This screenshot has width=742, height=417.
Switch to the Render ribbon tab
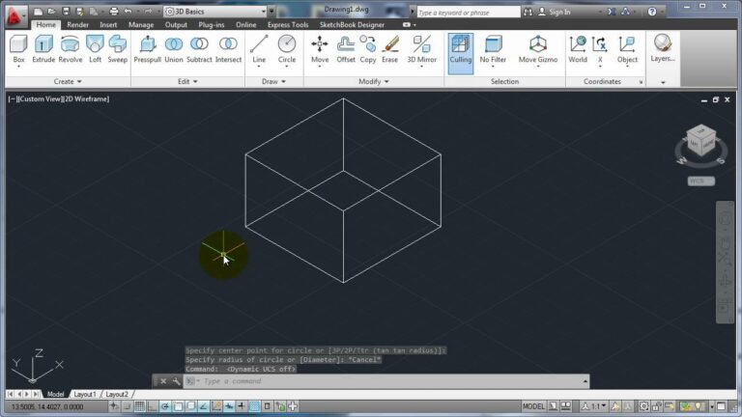click(77, 25)
